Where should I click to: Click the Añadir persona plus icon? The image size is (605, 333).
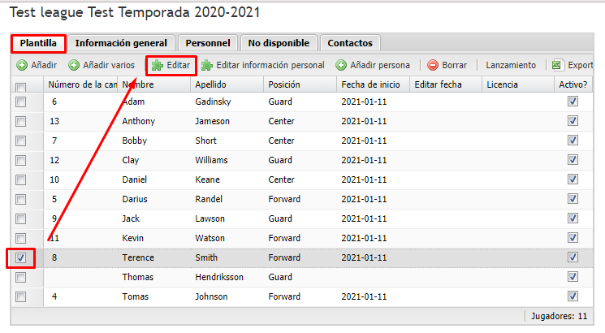pyautogui.click(x=341, y=65)
